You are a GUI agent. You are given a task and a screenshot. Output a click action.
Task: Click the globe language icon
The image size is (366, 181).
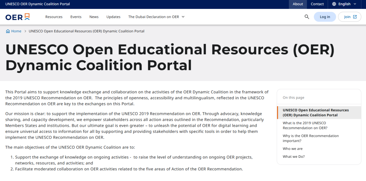pos(334,4)
